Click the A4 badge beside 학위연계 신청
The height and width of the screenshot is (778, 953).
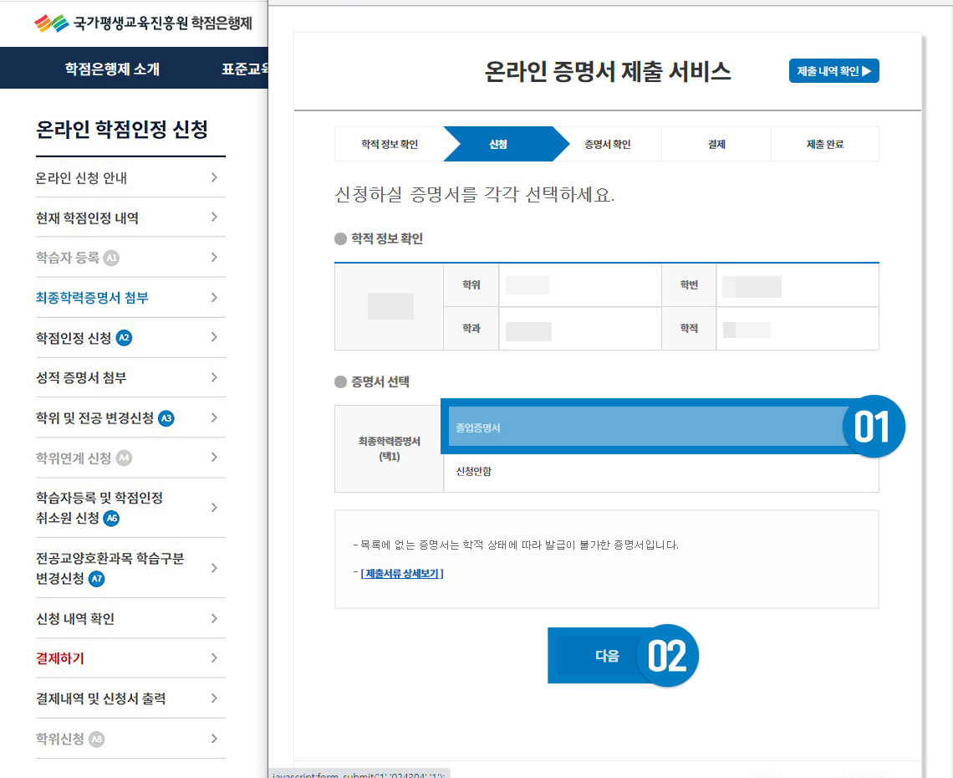(125, 458)
